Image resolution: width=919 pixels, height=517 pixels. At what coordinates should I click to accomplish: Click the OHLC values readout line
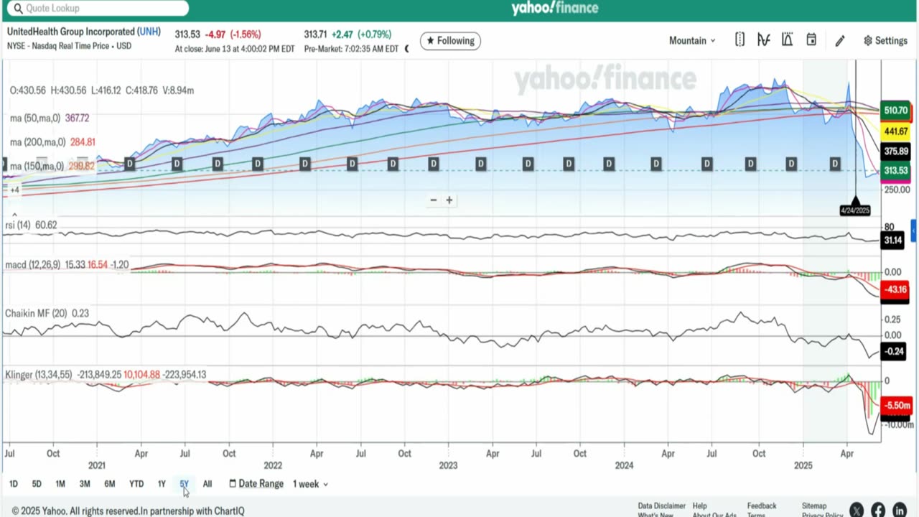pyautogui.click(x=102, y=90)
